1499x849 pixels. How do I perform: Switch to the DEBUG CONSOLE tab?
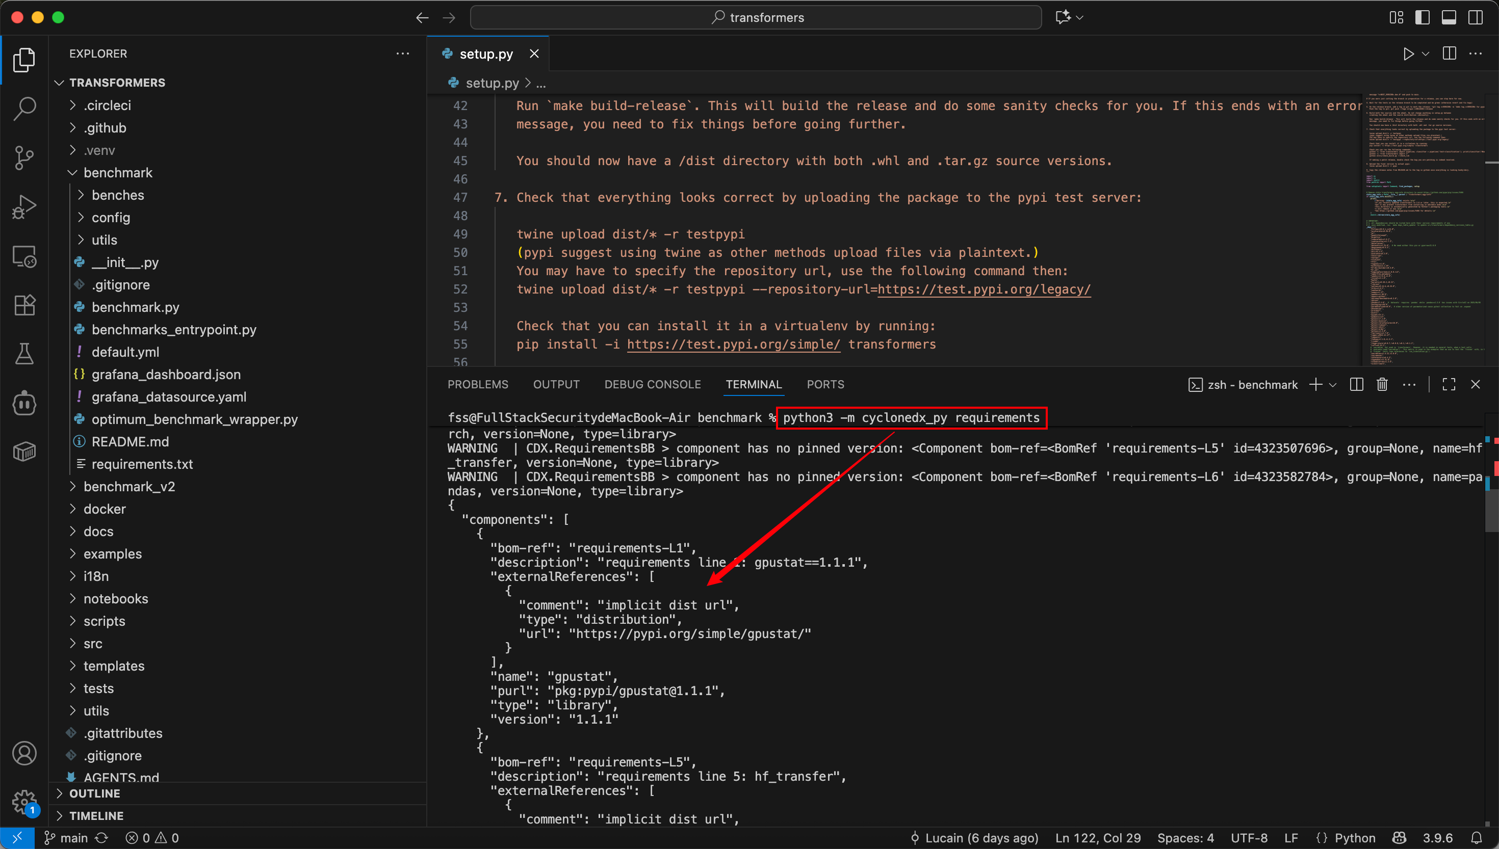tap(652, 384)
